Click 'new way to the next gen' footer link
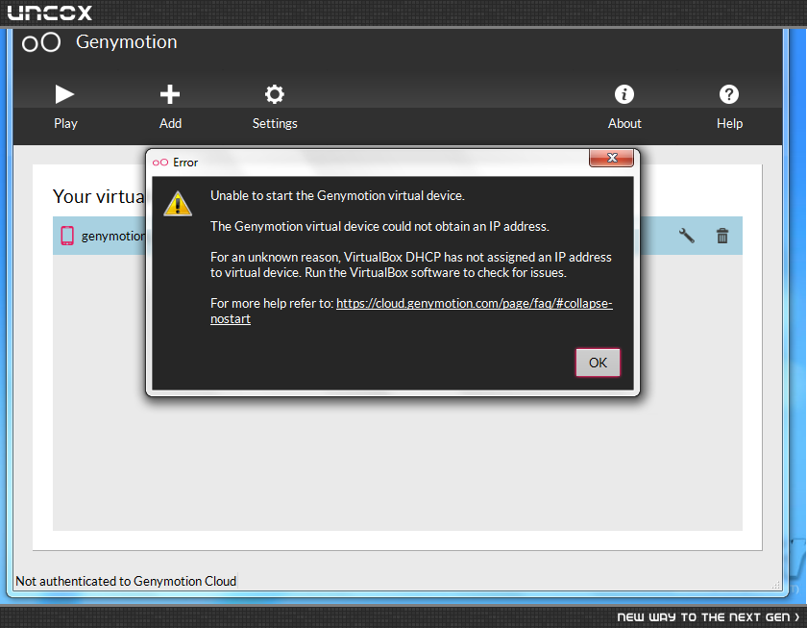 708,616
